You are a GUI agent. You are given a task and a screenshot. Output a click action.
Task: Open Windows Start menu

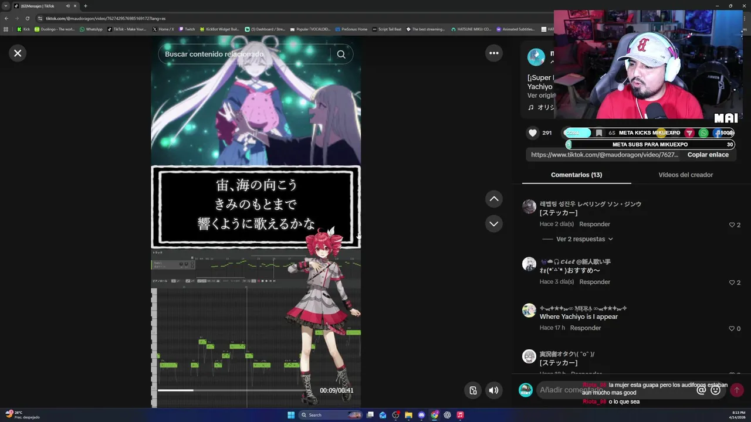point(291,415)
